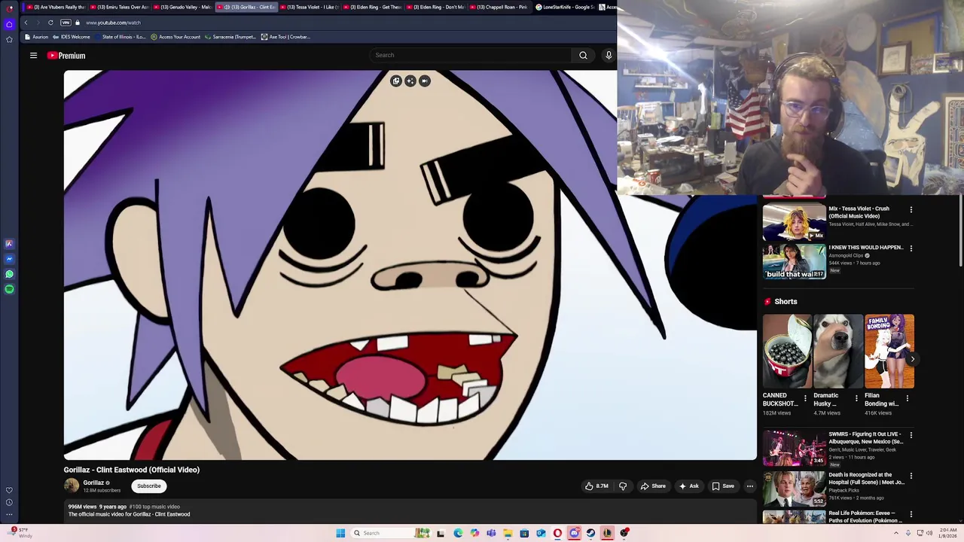Open the YouTube guide hamburger menu
Viewport: 964px width, 542px height.
click(33, 55)
